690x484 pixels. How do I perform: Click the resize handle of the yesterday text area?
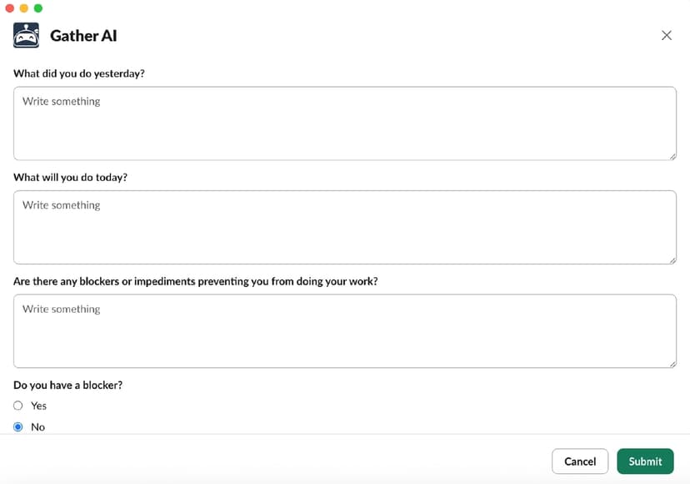(x=672, y=157)
